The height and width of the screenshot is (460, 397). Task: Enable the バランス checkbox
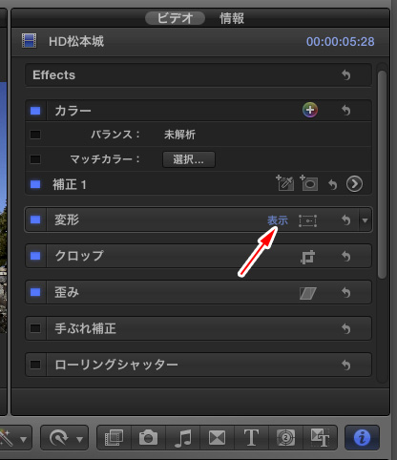35,135
